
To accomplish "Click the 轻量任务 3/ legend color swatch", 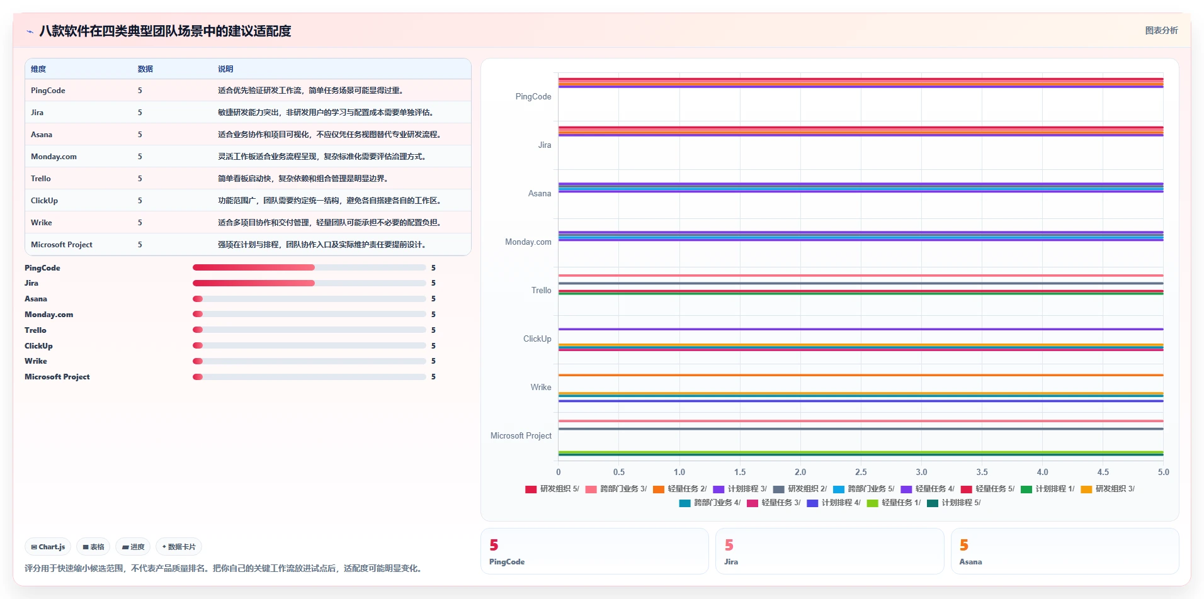I will click(x=752, y=503).
